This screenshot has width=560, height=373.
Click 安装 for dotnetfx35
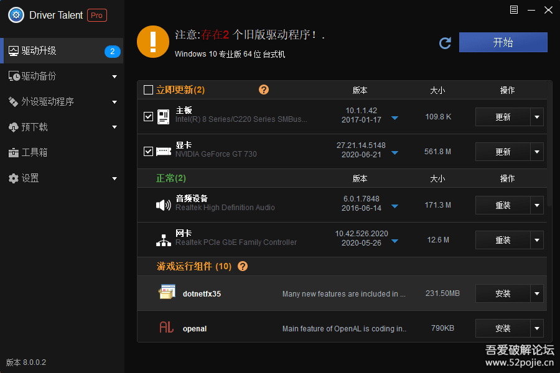coord(503,294)
